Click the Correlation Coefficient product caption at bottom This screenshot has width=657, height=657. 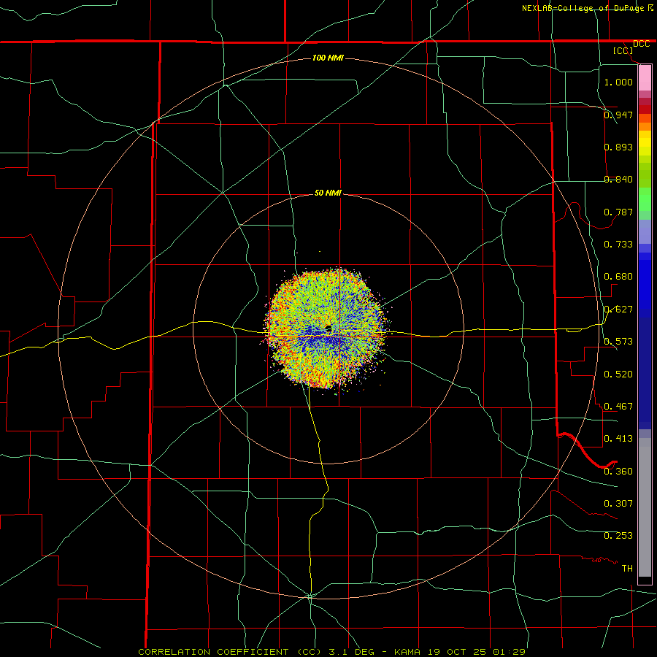(x=332, y=652)
